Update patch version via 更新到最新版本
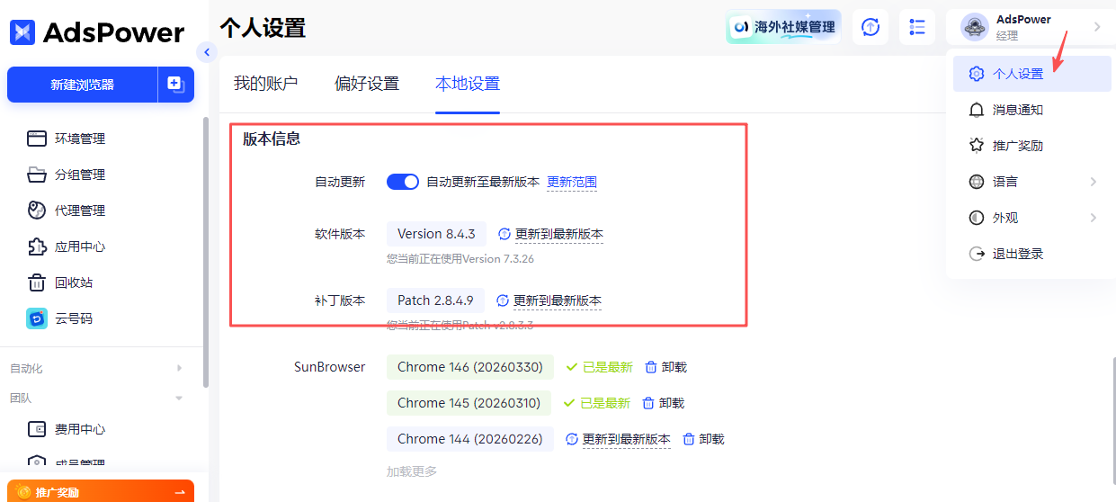The image size is (1116, 502). (x=557, y=300)
